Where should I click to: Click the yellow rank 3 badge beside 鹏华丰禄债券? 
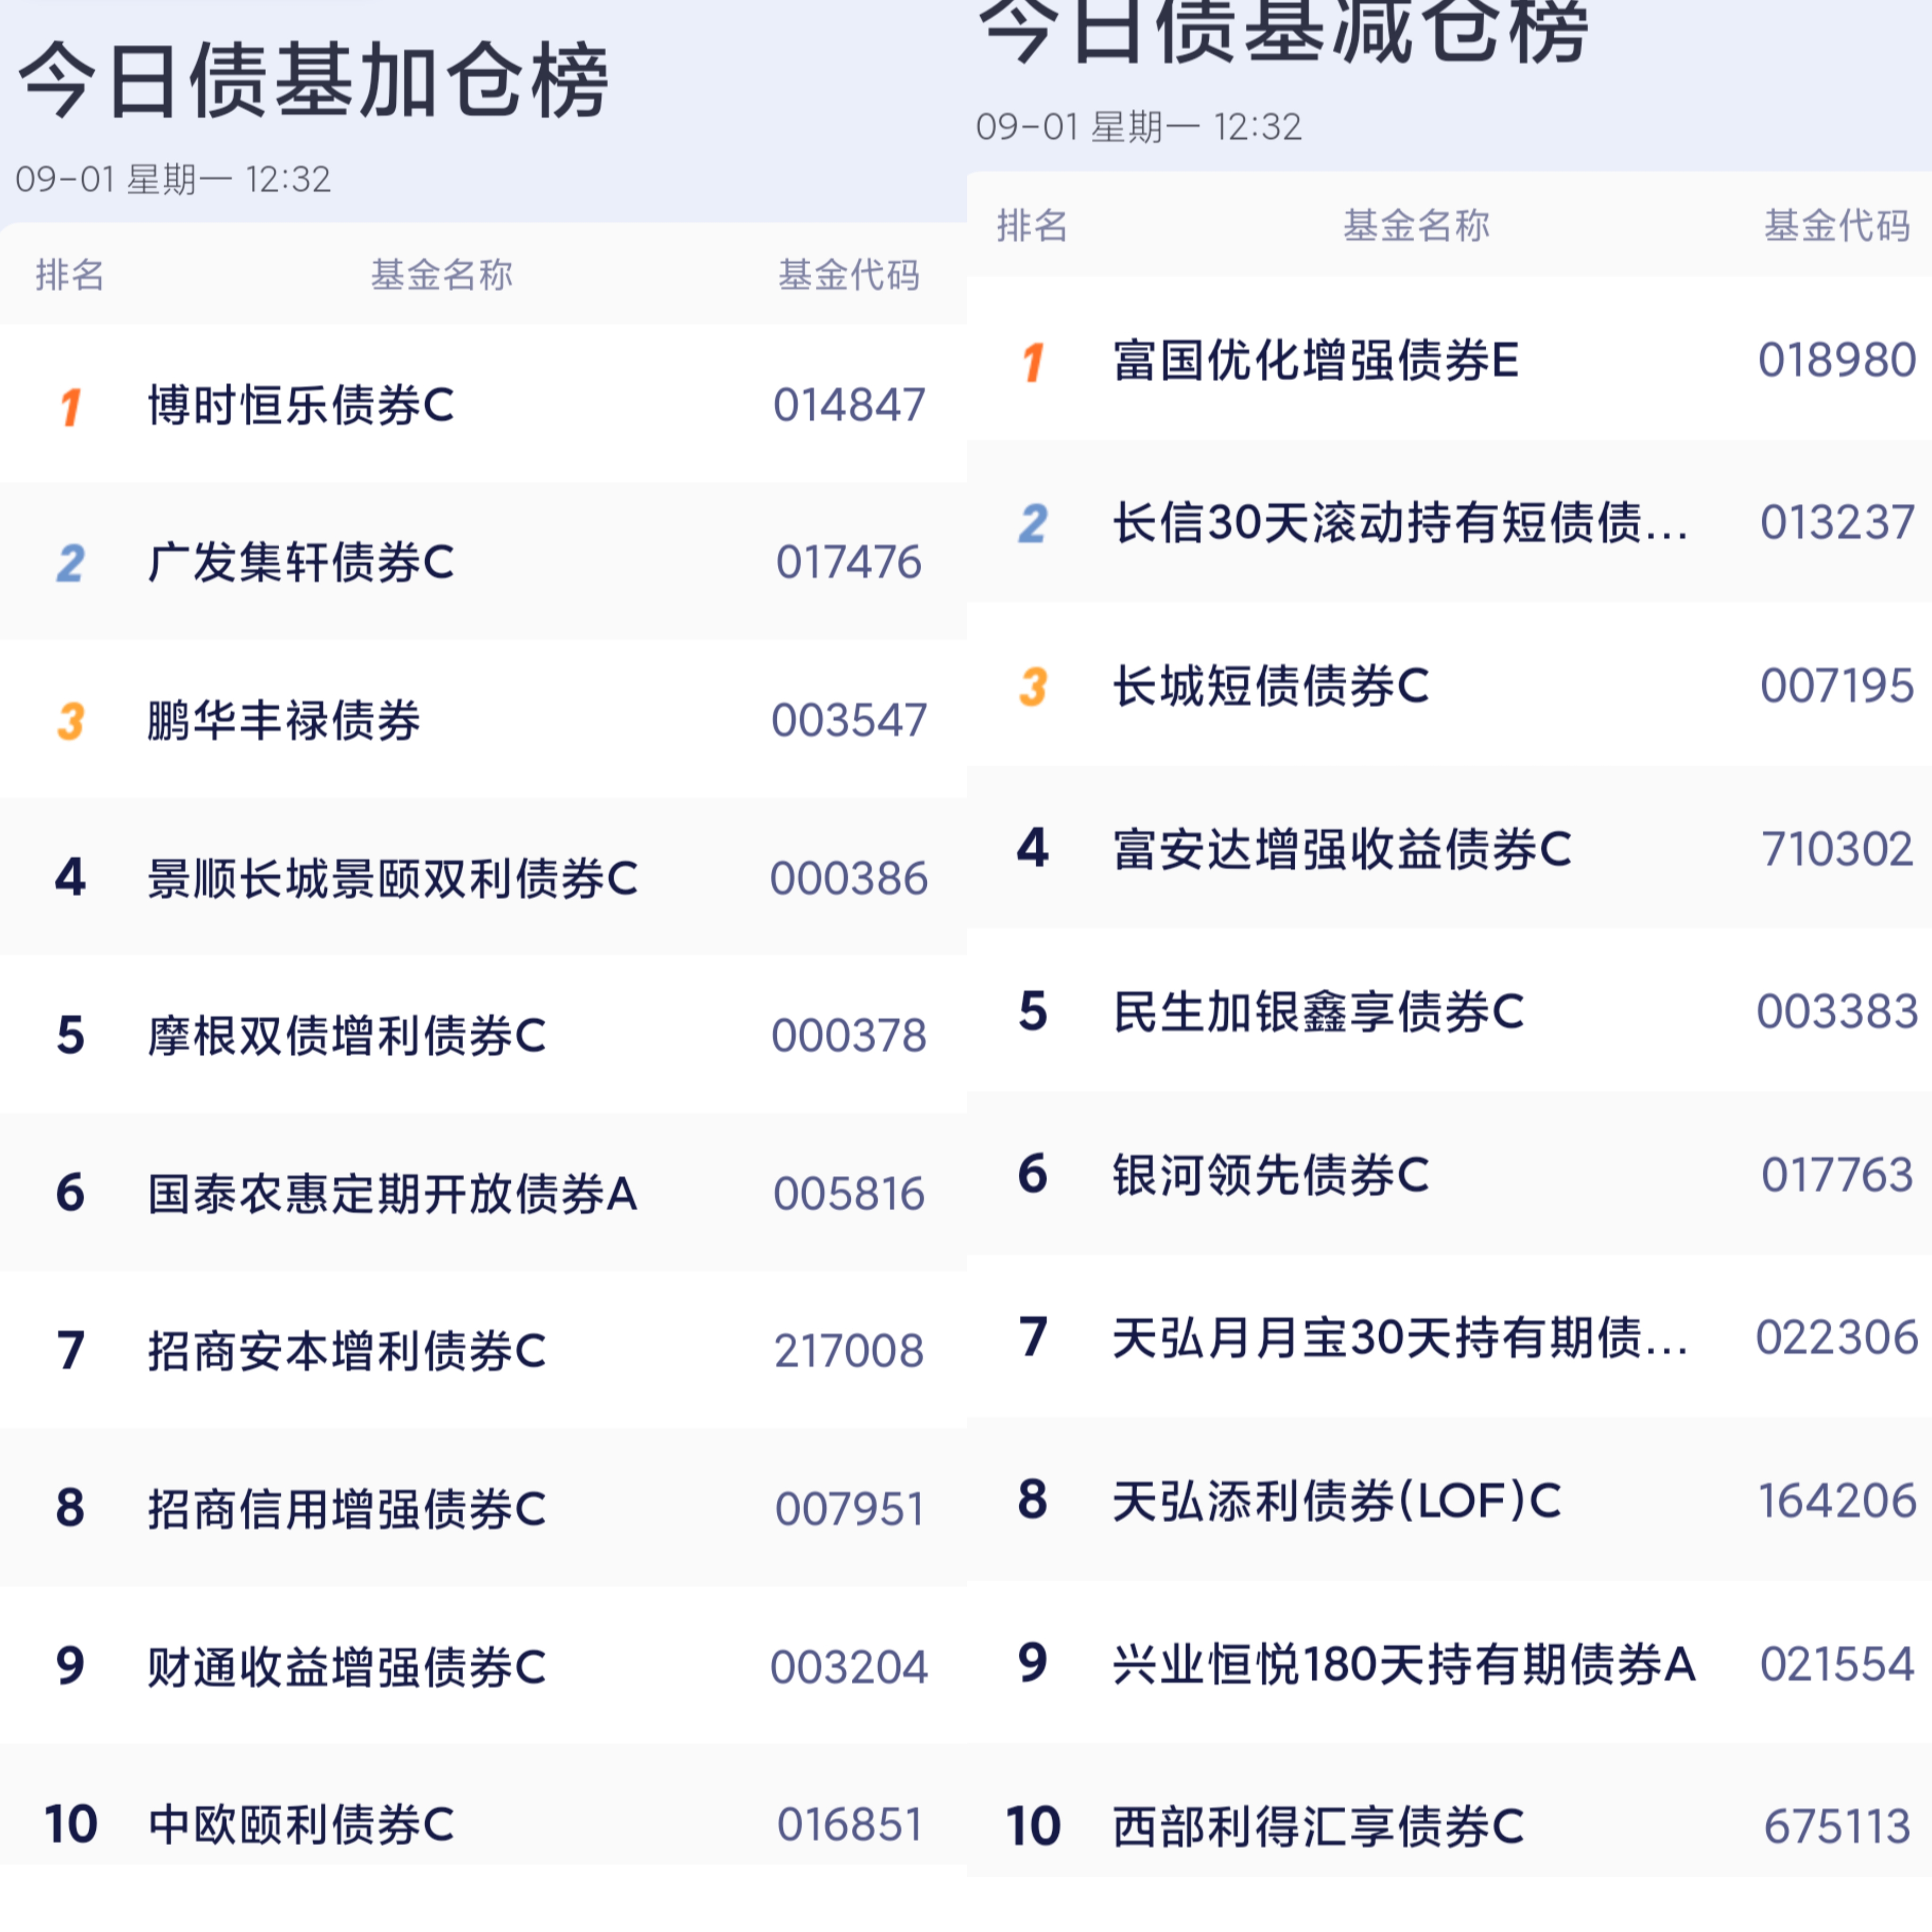[70, 721]
